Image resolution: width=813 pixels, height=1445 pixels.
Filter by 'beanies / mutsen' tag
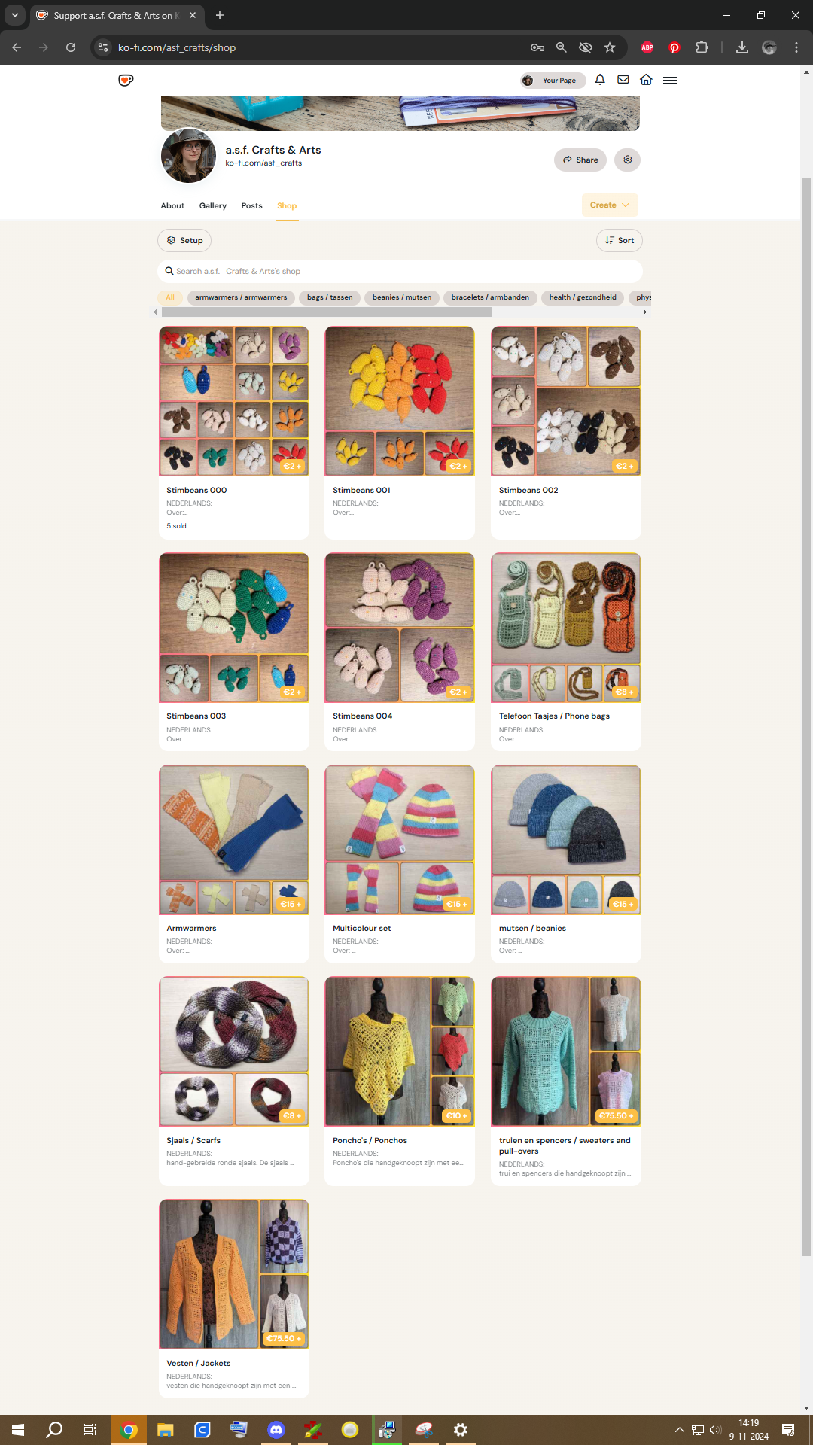402,297
